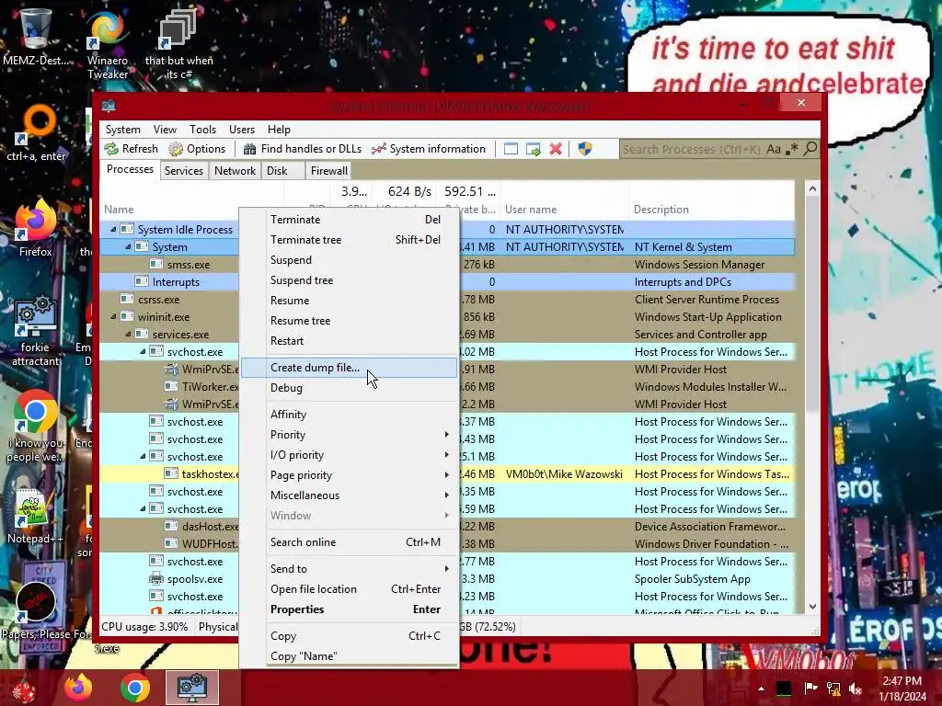Screen dimensions: 942x706
Task: Open Notepad++ desktop shortcut
Action: coord(34,517)
